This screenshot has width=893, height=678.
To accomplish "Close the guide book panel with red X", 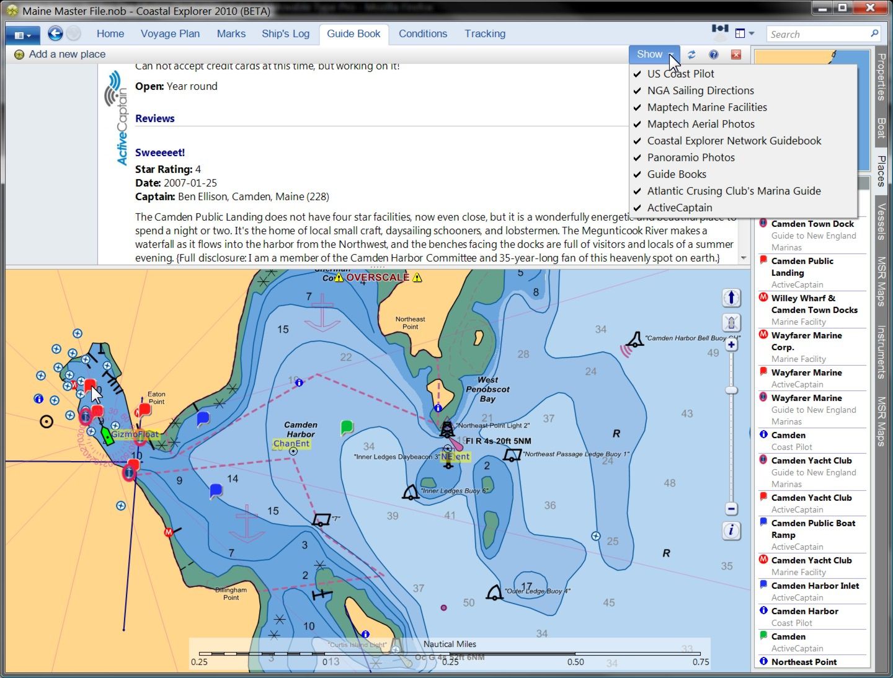I will click(736, 55).
